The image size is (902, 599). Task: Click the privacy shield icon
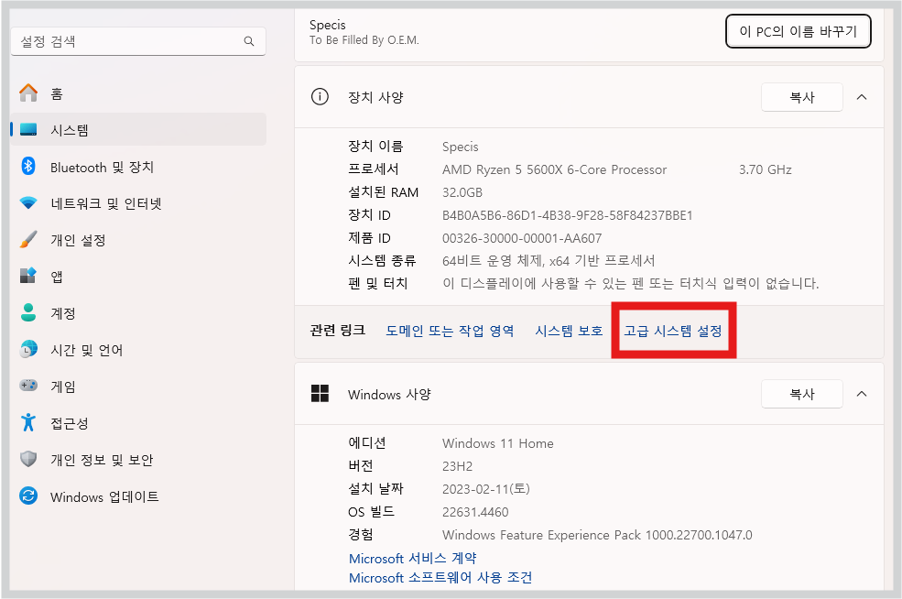point(28,459)
